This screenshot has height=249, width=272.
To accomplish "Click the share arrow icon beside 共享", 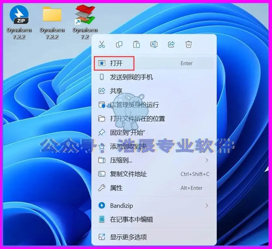I will pos(102,91).
